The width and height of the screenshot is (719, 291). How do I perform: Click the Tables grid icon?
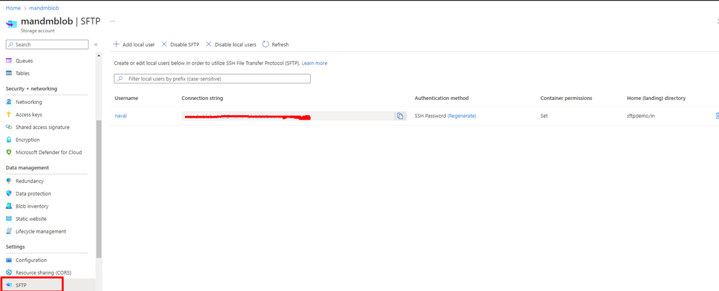(9, 73)
